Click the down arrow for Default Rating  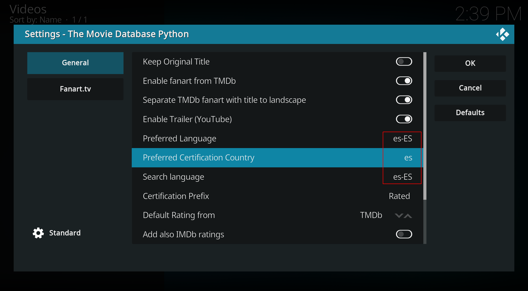click(x=399, y=216)
